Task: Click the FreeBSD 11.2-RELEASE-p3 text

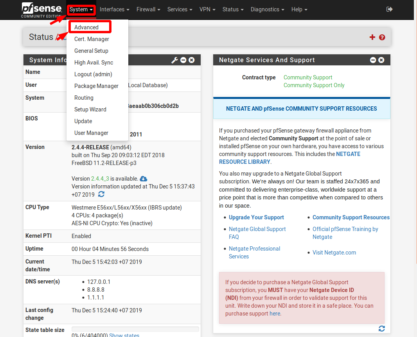Action: 104,163
